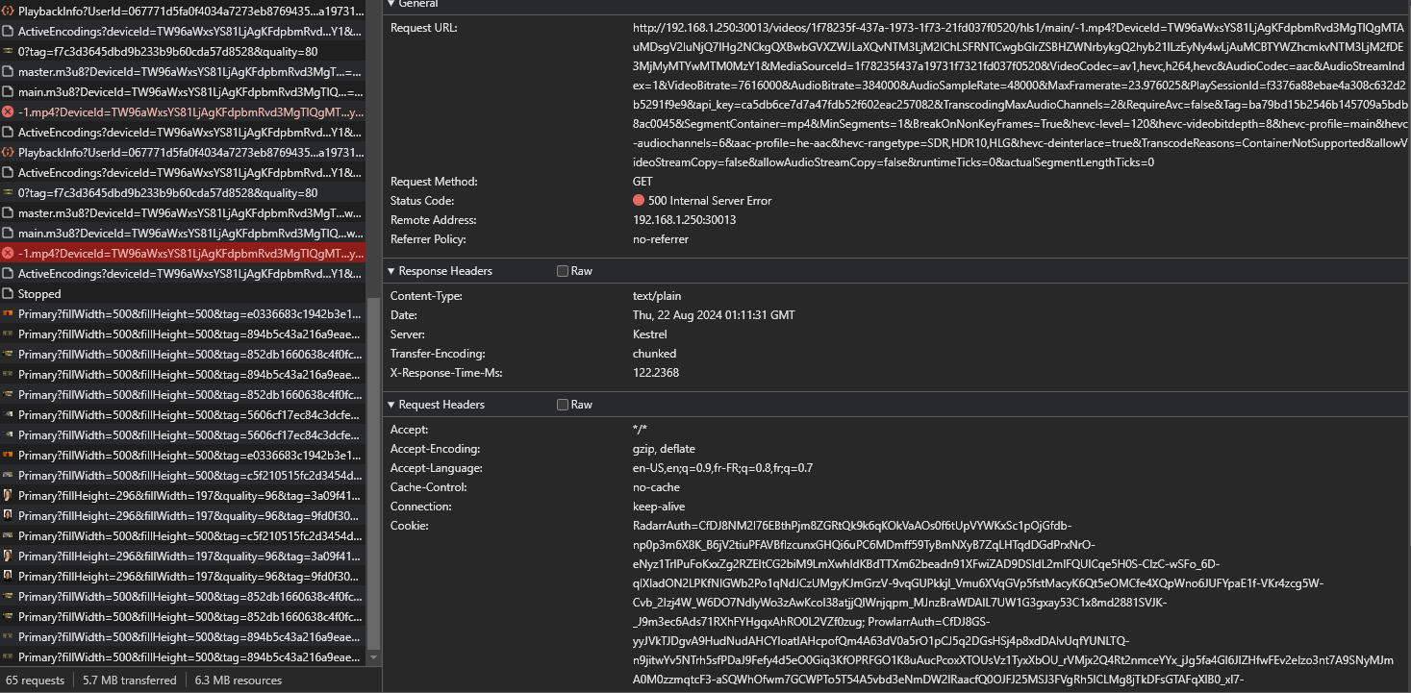Viewport: 1411px width, 693px height.
Task: Click the portrait thumbnail icon of the last fillHeight=296 request
Action: (x=9, y=577)
